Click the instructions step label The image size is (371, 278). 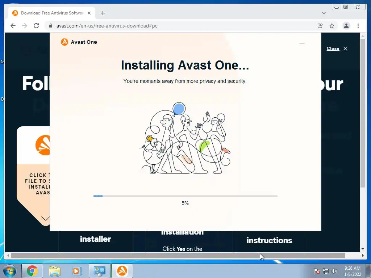tap(269, 240)
